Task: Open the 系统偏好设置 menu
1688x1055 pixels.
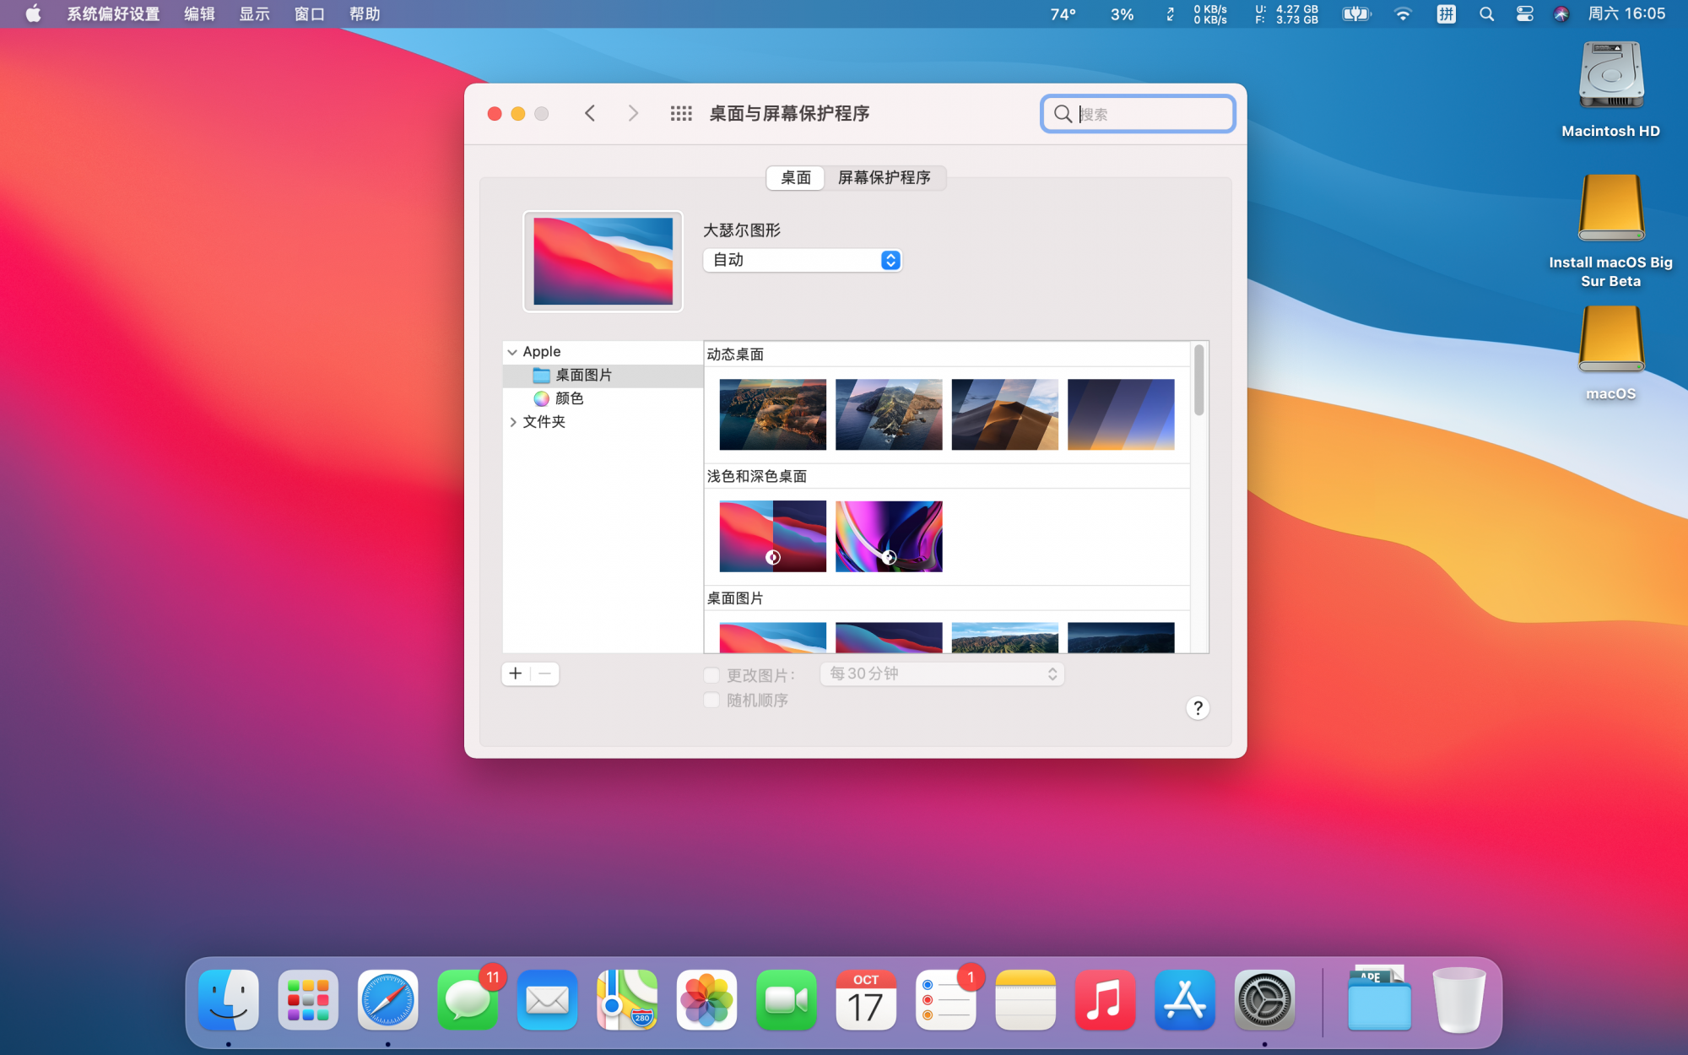Action: click(x=113, y=14)
